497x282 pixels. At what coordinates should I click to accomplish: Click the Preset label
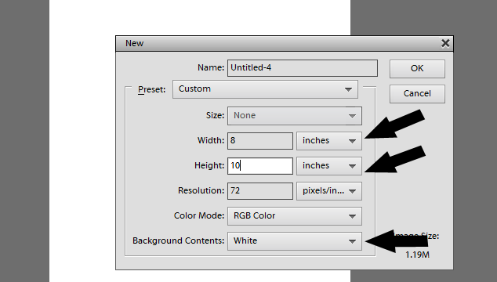(152, 89)
